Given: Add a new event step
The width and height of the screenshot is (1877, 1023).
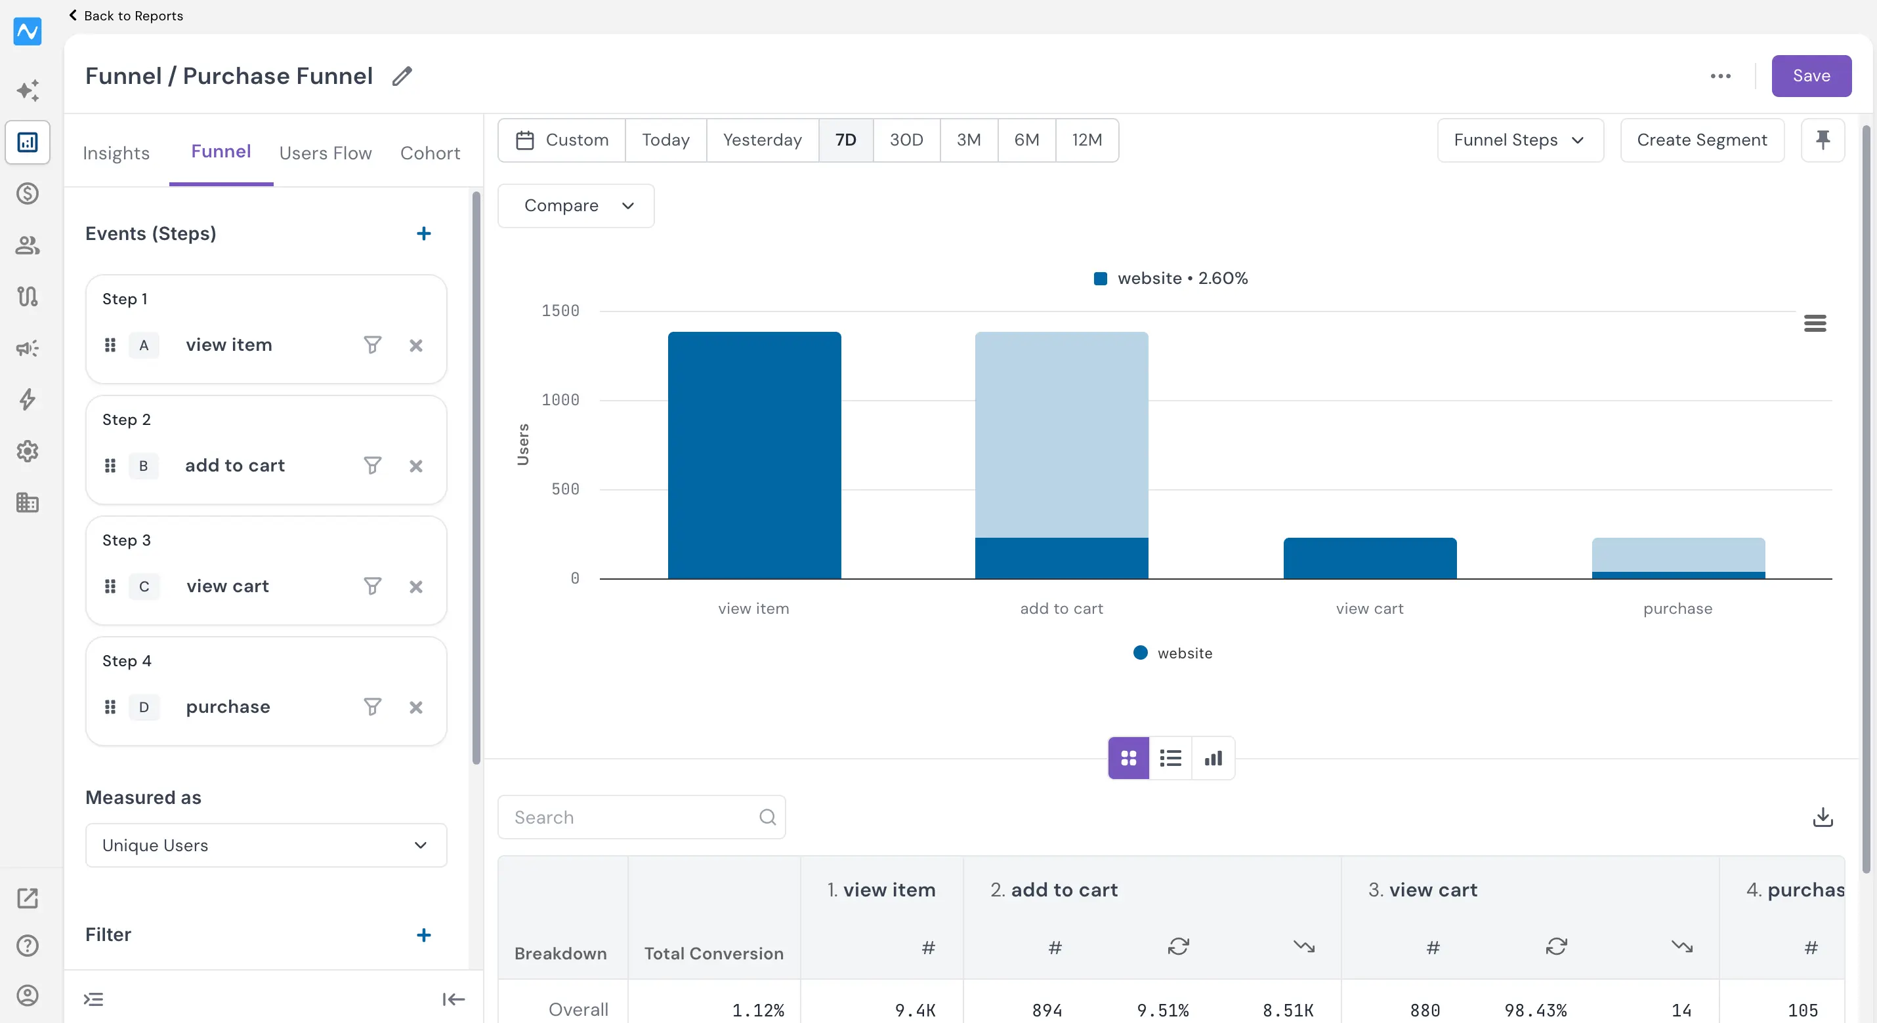Looking at the screenshot, I should (x=423, y=233).
